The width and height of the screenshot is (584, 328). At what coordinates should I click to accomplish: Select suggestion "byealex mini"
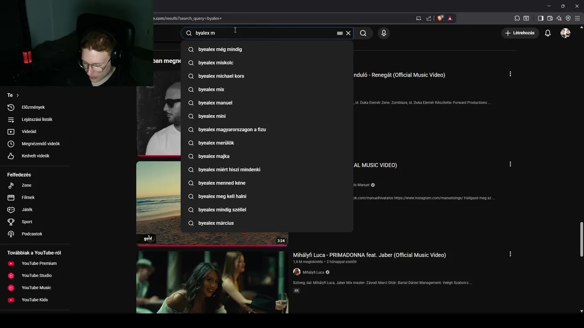pyautogui.click(x=267, y=116)
